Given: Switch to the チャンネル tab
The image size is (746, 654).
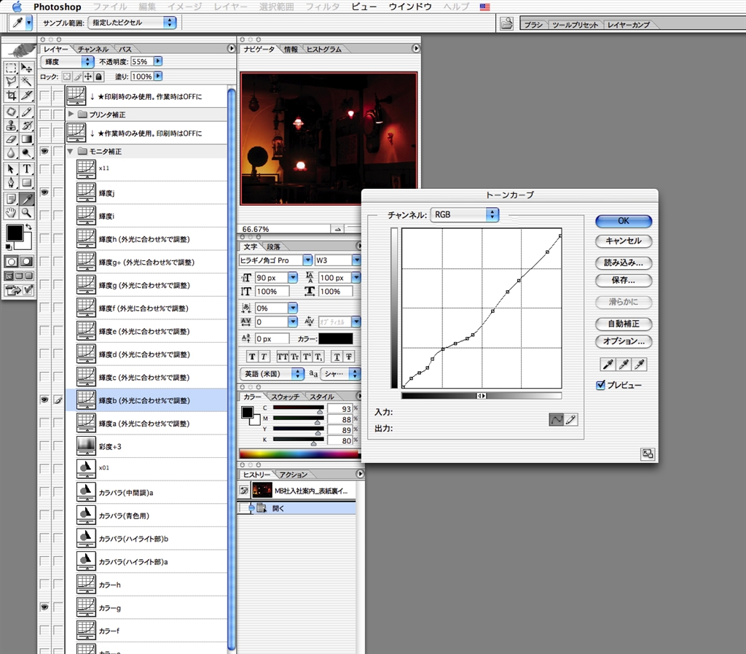Looking at the screenshot, I should coord(93,49).
